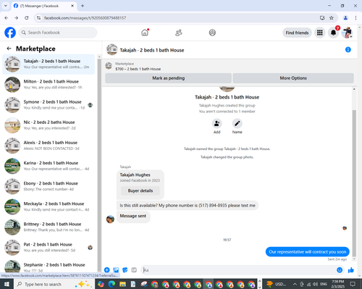The image size is (362, 289).
Task: Open Meckayla - 2 beds 1 bath House chat
Action: tap(49, 206)
